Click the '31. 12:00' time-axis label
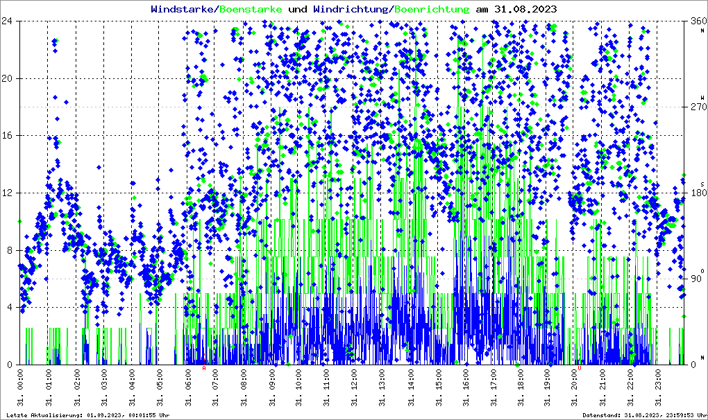 (353, 387)
